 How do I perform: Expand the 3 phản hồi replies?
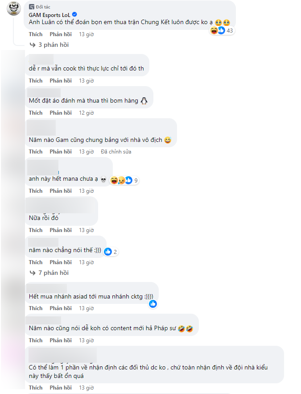pyautogui.click(x=54, y=45)
